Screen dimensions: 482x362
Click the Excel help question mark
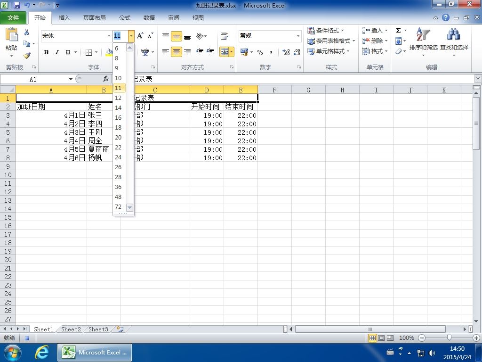pyautogui.click(x=446, y=17)
